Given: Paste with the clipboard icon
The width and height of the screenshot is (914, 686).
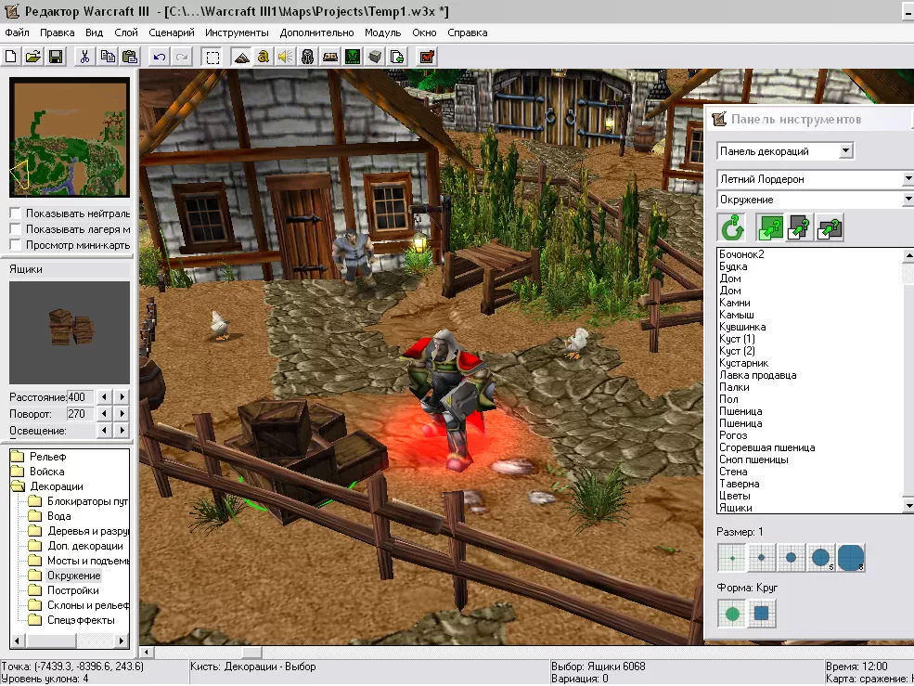Looking at the screenshot, I should [x=129, y=57].
